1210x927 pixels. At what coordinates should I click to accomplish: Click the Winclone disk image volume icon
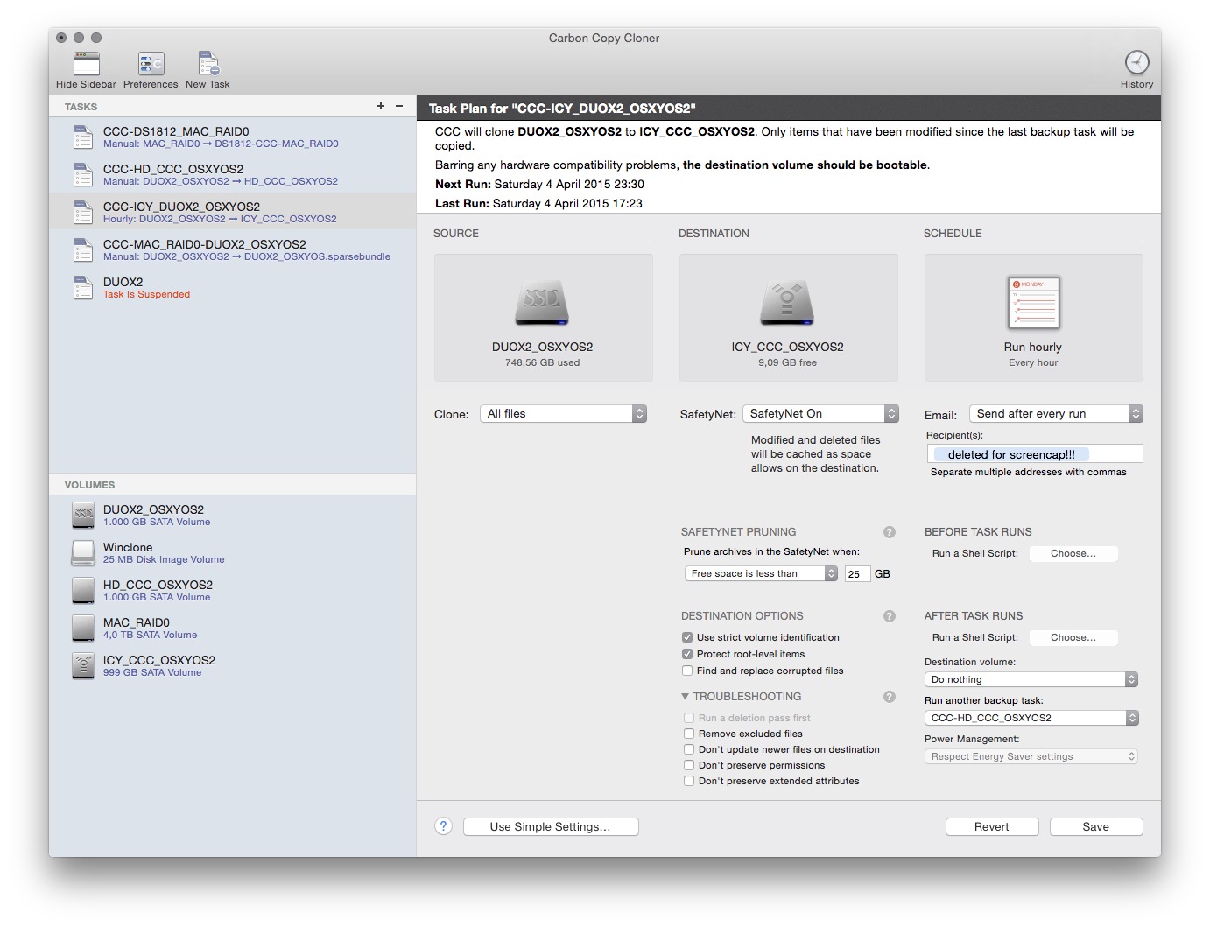83,552
